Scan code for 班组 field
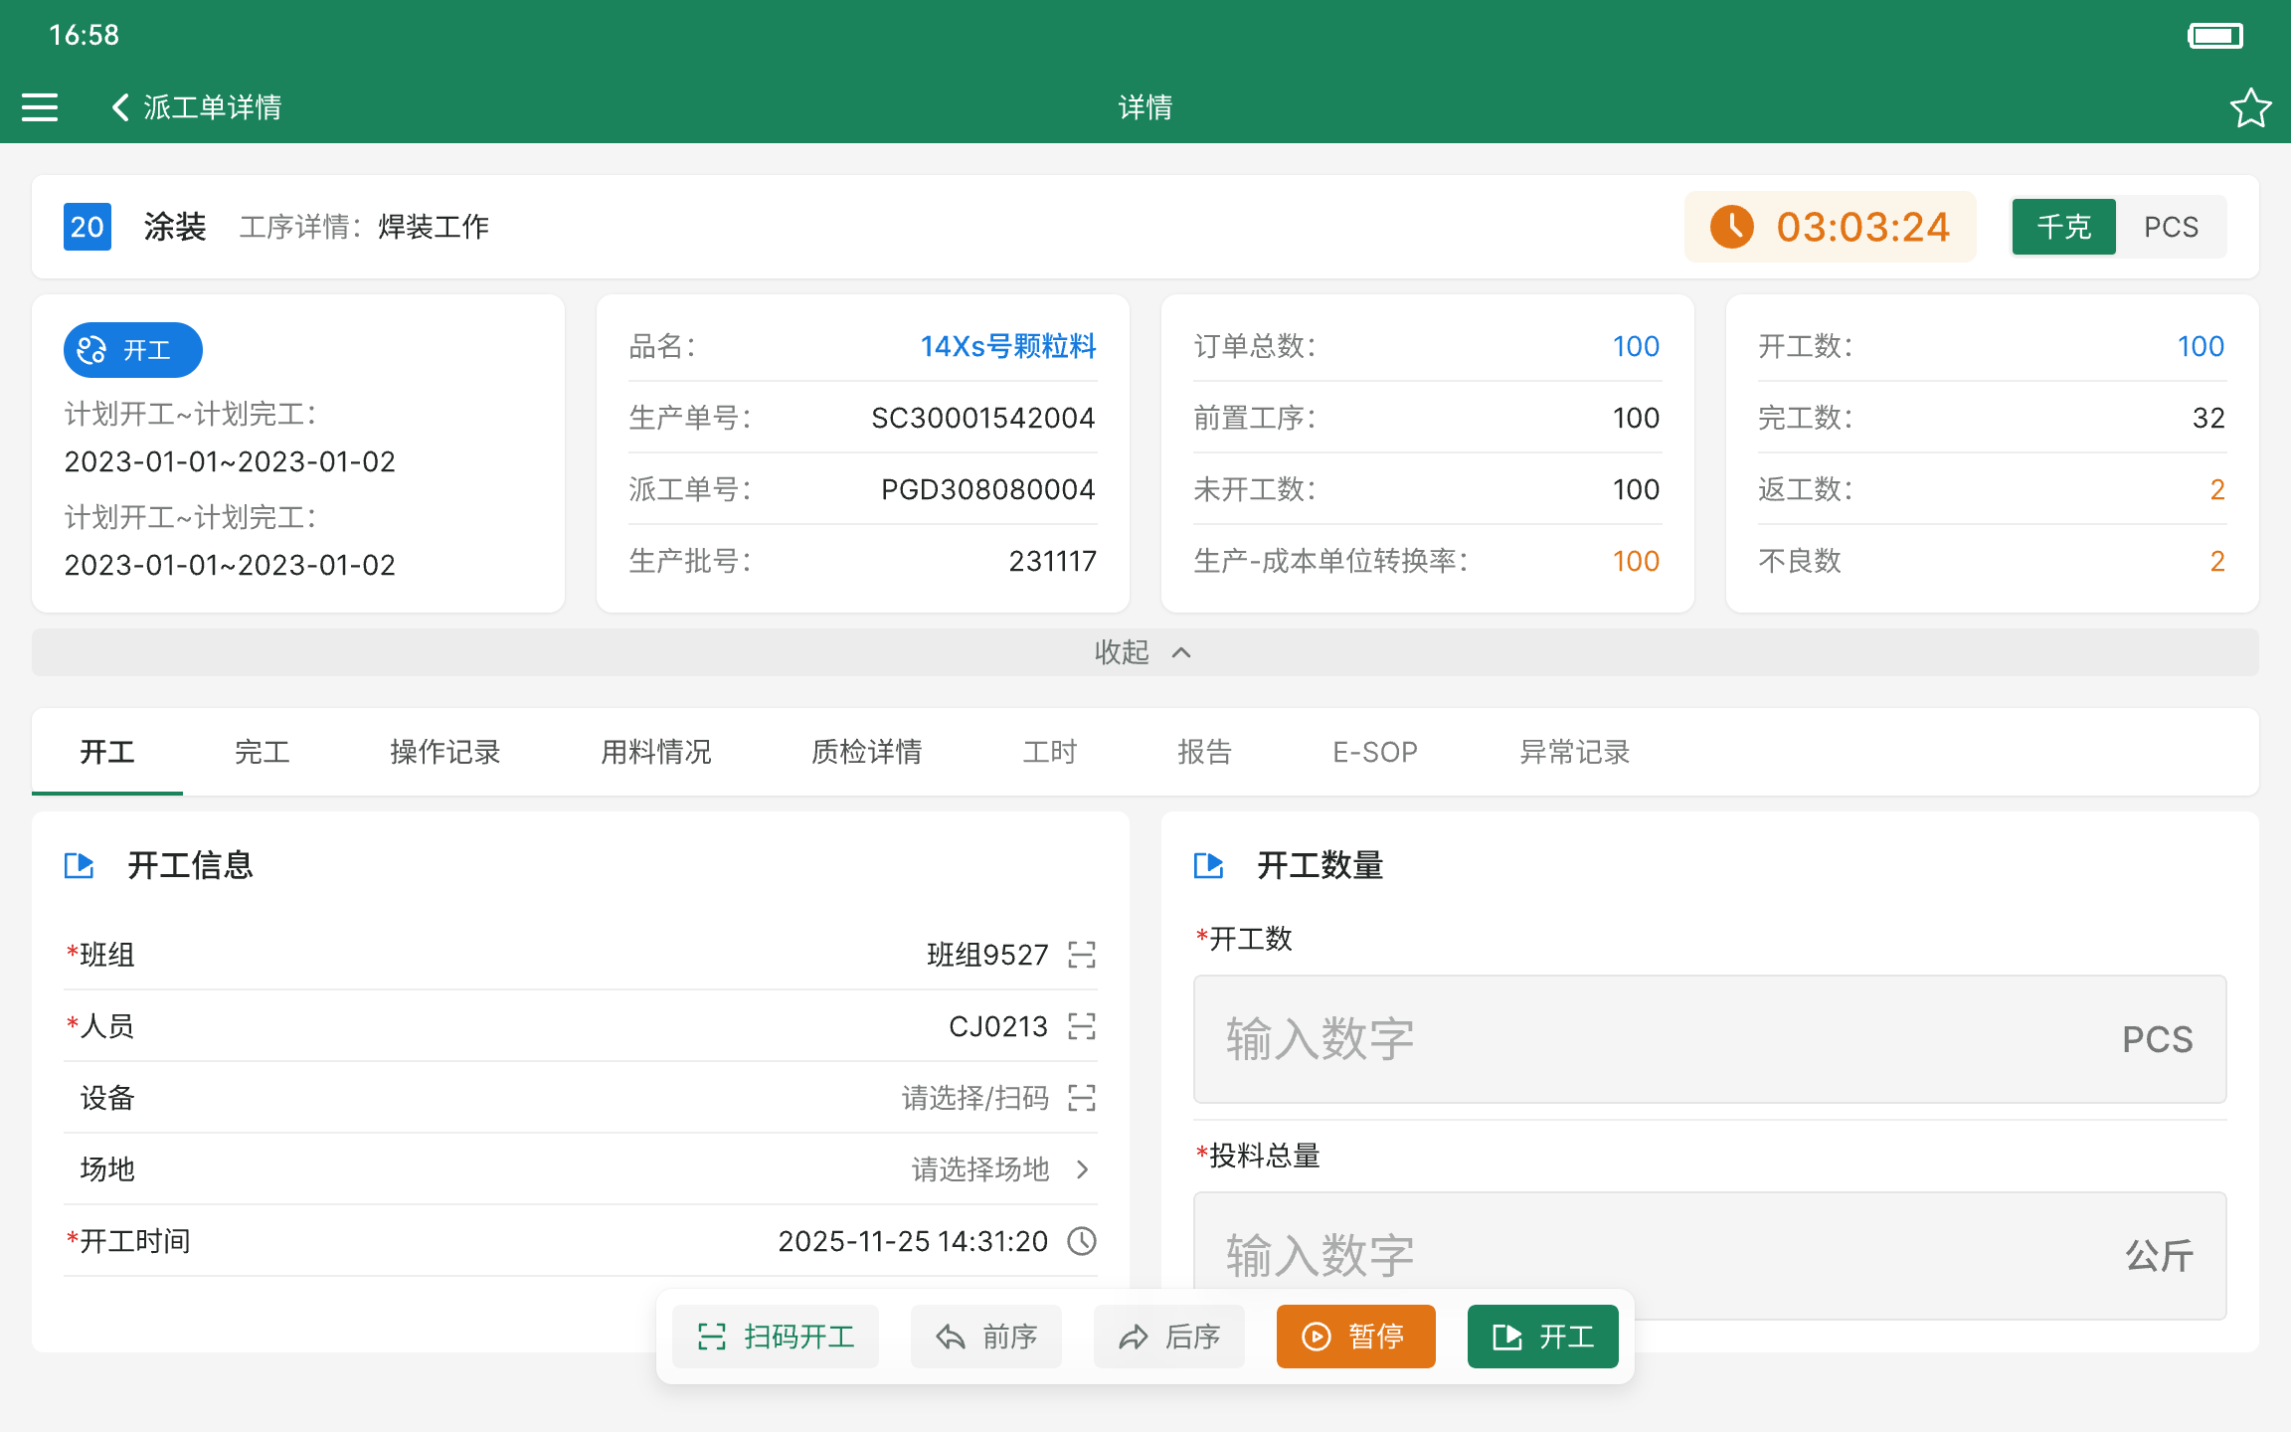The height and width of the screenshot is (1432, 2291). point(1082,955)
